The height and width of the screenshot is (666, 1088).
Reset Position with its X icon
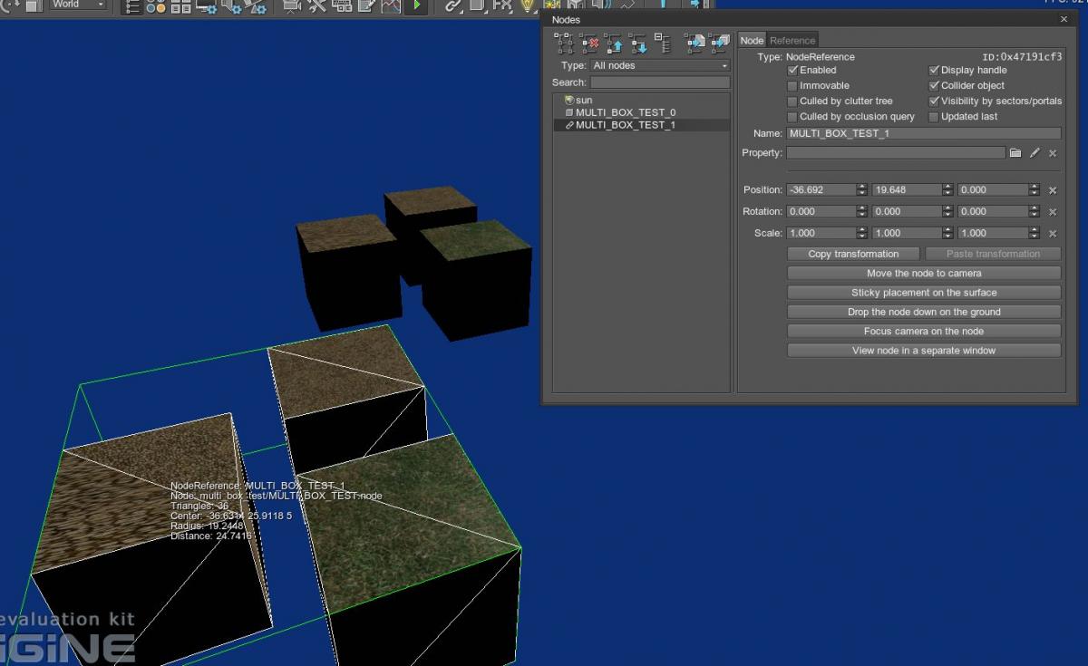(1053, 190)
